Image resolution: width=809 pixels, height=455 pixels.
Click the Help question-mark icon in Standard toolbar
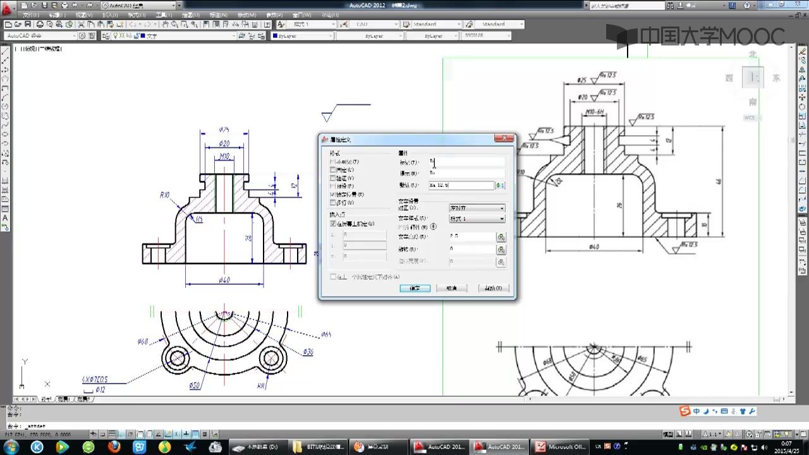click(x=267, y=24)
